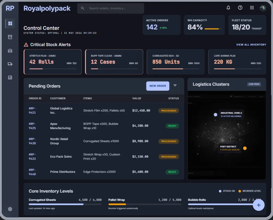Click the Corrugated Sheets inventory bar
This screenshot has height=220, width=273.
(65, 204)
